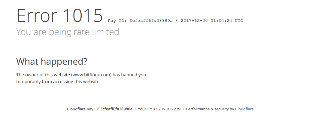Click the 'You are being rate limited' subtitle
Viewport: 309px width, 137px height.
(x=68, y=32)
